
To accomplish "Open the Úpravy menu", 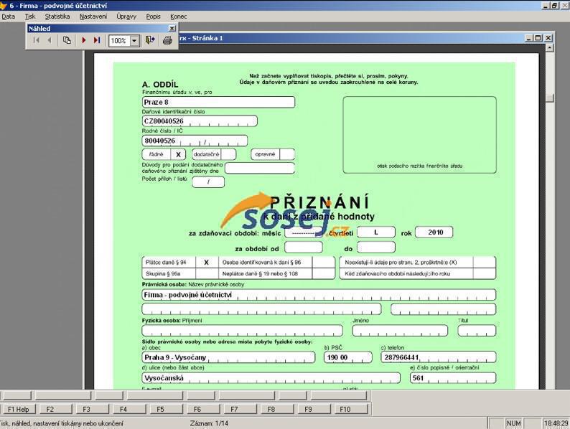I will 126,16.
